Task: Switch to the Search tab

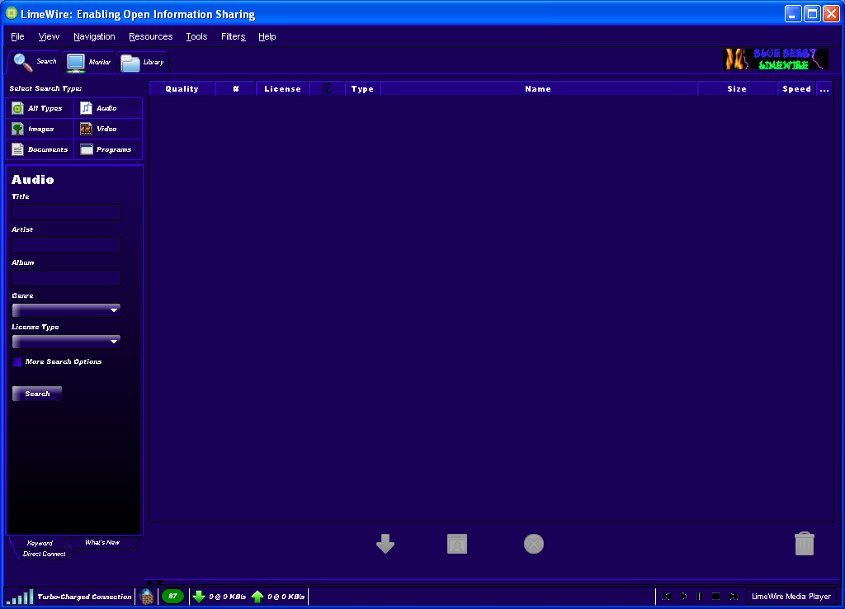Action: pos(35,62)
